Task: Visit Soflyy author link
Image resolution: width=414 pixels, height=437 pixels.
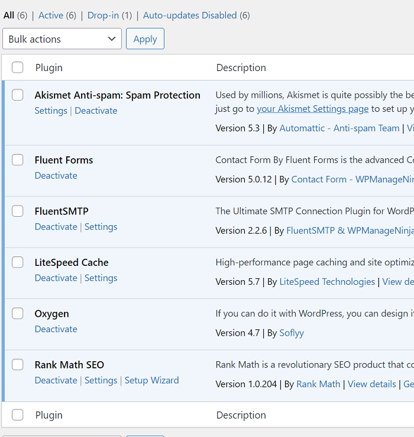Action: point(292,333)
